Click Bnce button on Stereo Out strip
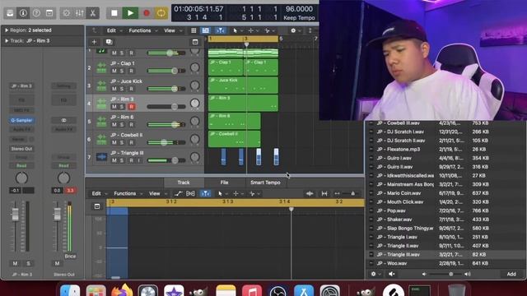The image size is (527, 296). pos(70,256)
